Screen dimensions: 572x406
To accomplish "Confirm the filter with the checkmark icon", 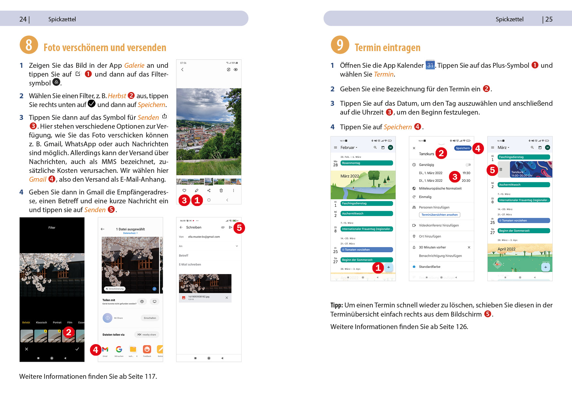I will pyautogui.click(x=77, y=349).
